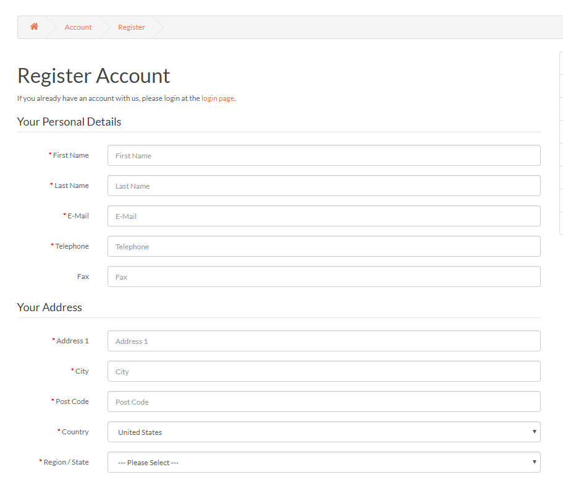Screen dimensions: 563x485
Task: Open the Register breadcrumb link
Action: click(132, 27)
